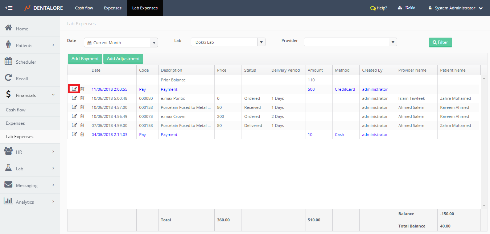Click edit icon for e.max Crown row
This screenshot has height=234, width=490.
point(74,116)
